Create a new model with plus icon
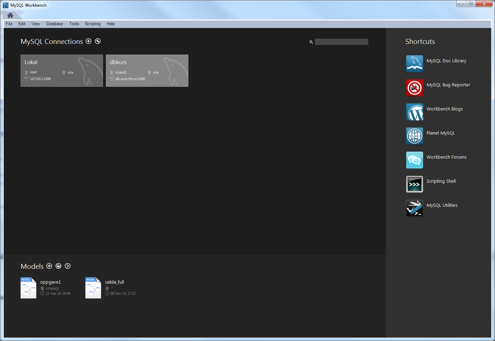 coord(49,266)
